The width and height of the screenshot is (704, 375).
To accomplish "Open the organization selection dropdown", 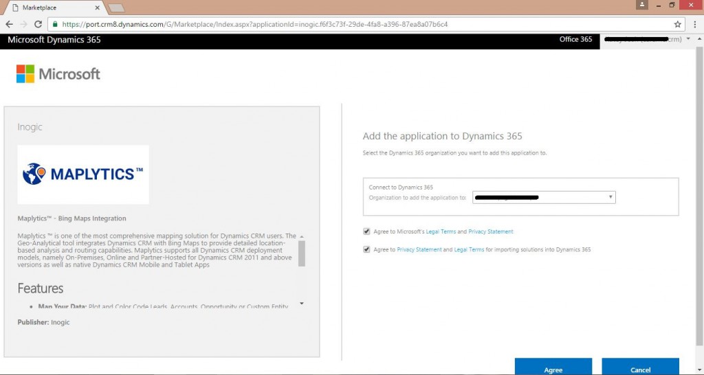I will (544, 197).
